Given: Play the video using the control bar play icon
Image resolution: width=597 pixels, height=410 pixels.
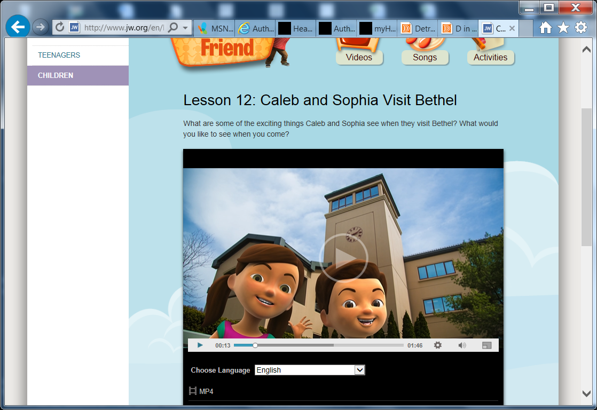Looking at the screenshot, I should pyautogui.click(x=200, y=345).
